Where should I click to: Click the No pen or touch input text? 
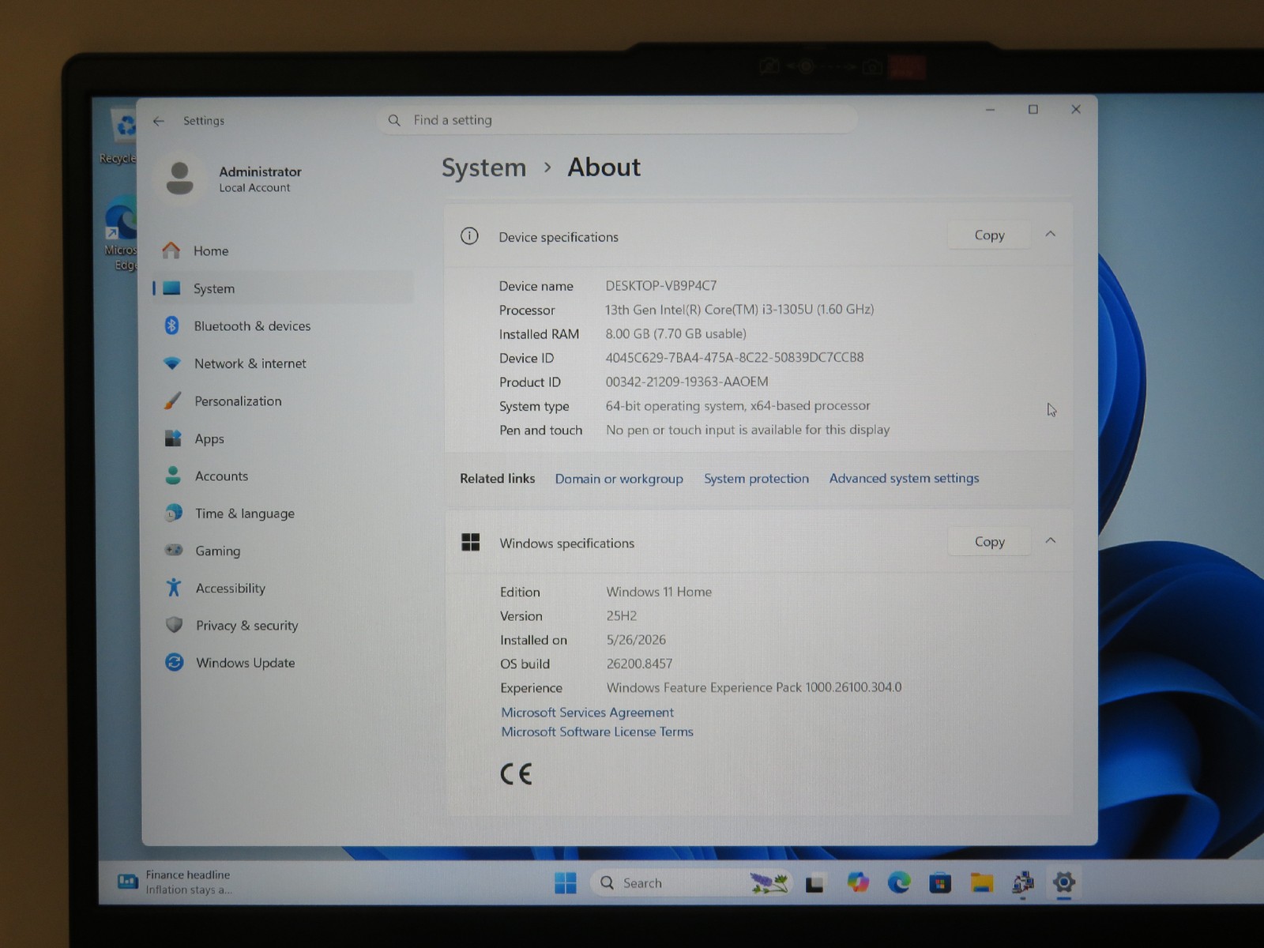click(747, 430)
